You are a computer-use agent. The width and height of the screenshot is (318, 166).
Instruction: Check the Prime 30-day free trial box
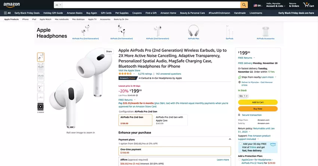click(x=240, y=144)
